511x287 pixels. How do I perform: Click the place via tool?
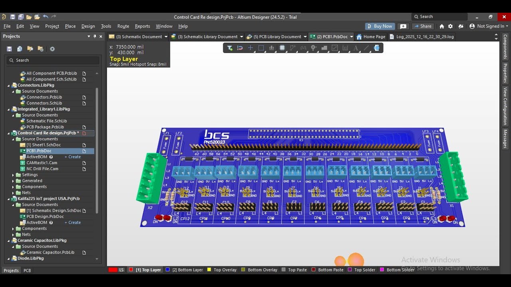click(x=314, y=48)
